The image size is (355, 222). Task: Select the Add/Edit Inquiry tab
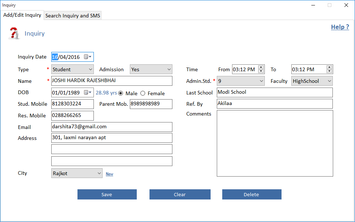pos(22,15)
